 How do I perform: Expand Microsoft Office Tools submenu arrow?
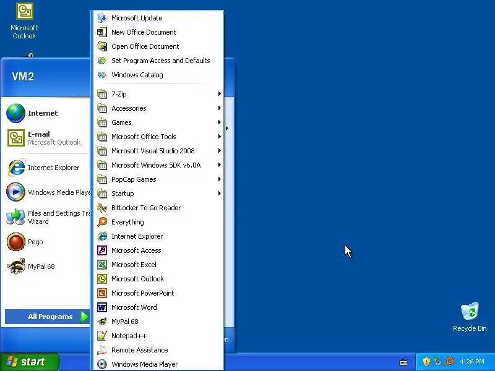(220, 136)
